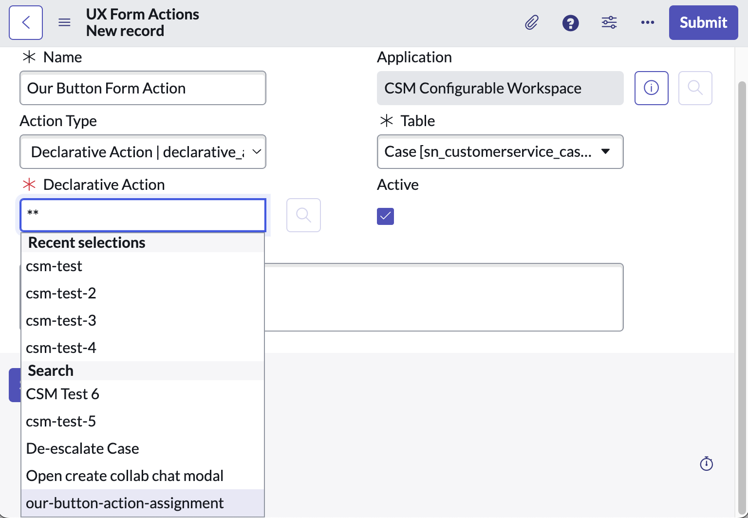Open the help icon in the header
The image size is (748, 518).
(570, 22)
